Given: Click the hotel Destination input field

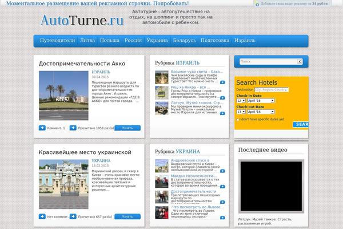Looking at the screenshot, I should (x=272, y=90).
